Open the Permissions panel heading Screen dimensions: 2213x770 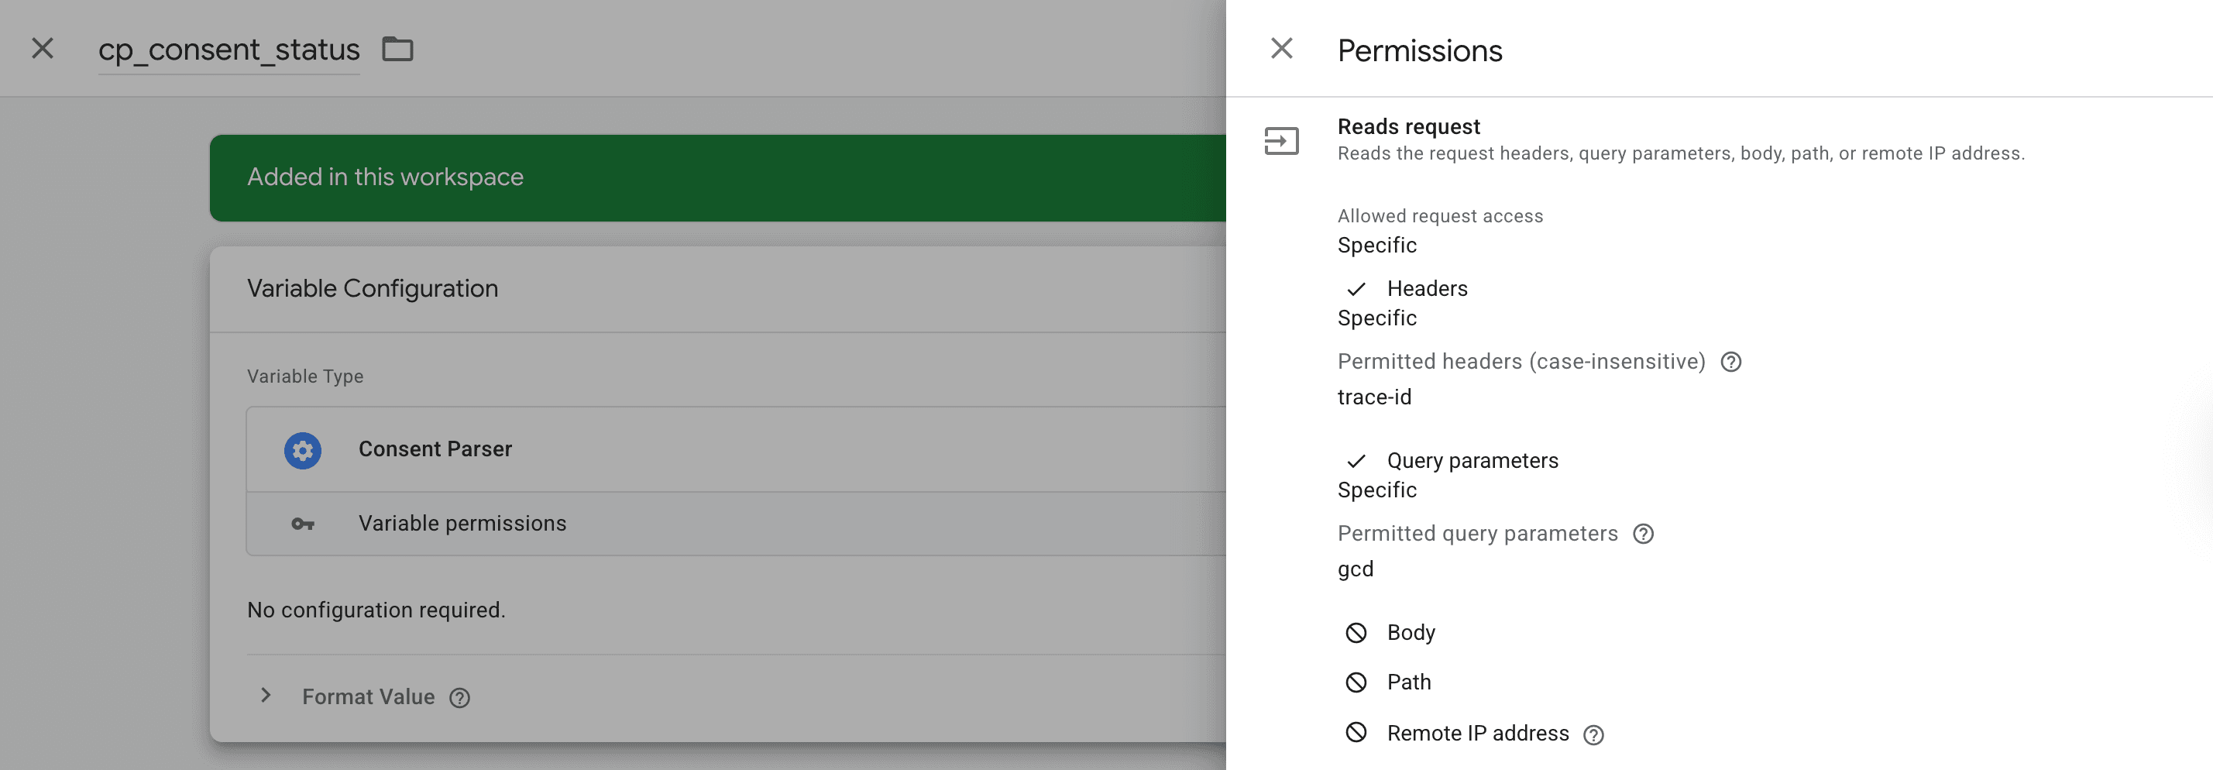(1419, 50)
